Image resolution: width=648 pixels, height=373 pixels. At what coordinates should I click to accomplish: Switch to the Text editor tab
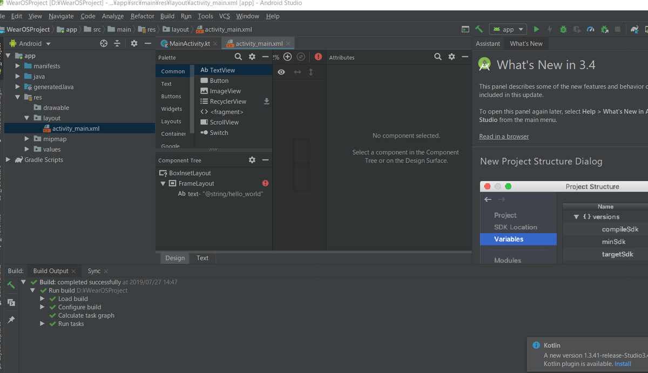[x=202, y=258]
